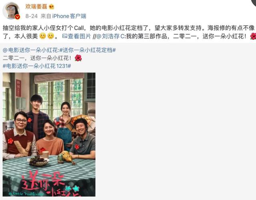Enlarge the movie poster image

point(49,134)
